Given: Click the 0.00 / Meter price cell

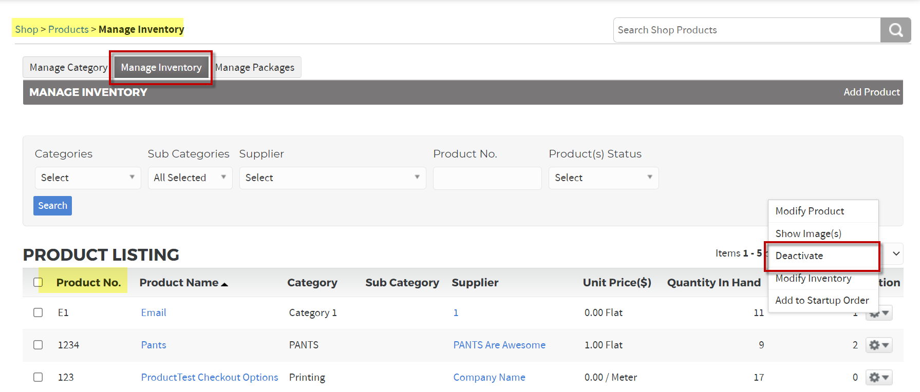Looking at the screenshot, I should pyautogui.click(x=611, y=377).
